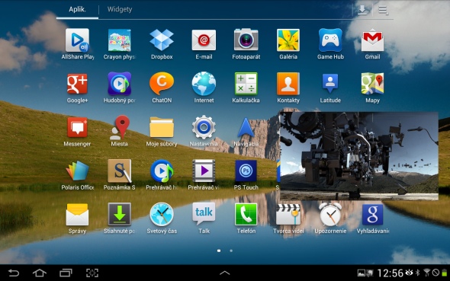Screen dimensions: 450x281
Task: Launch Latitude app
Action: [x=330, y=83]
